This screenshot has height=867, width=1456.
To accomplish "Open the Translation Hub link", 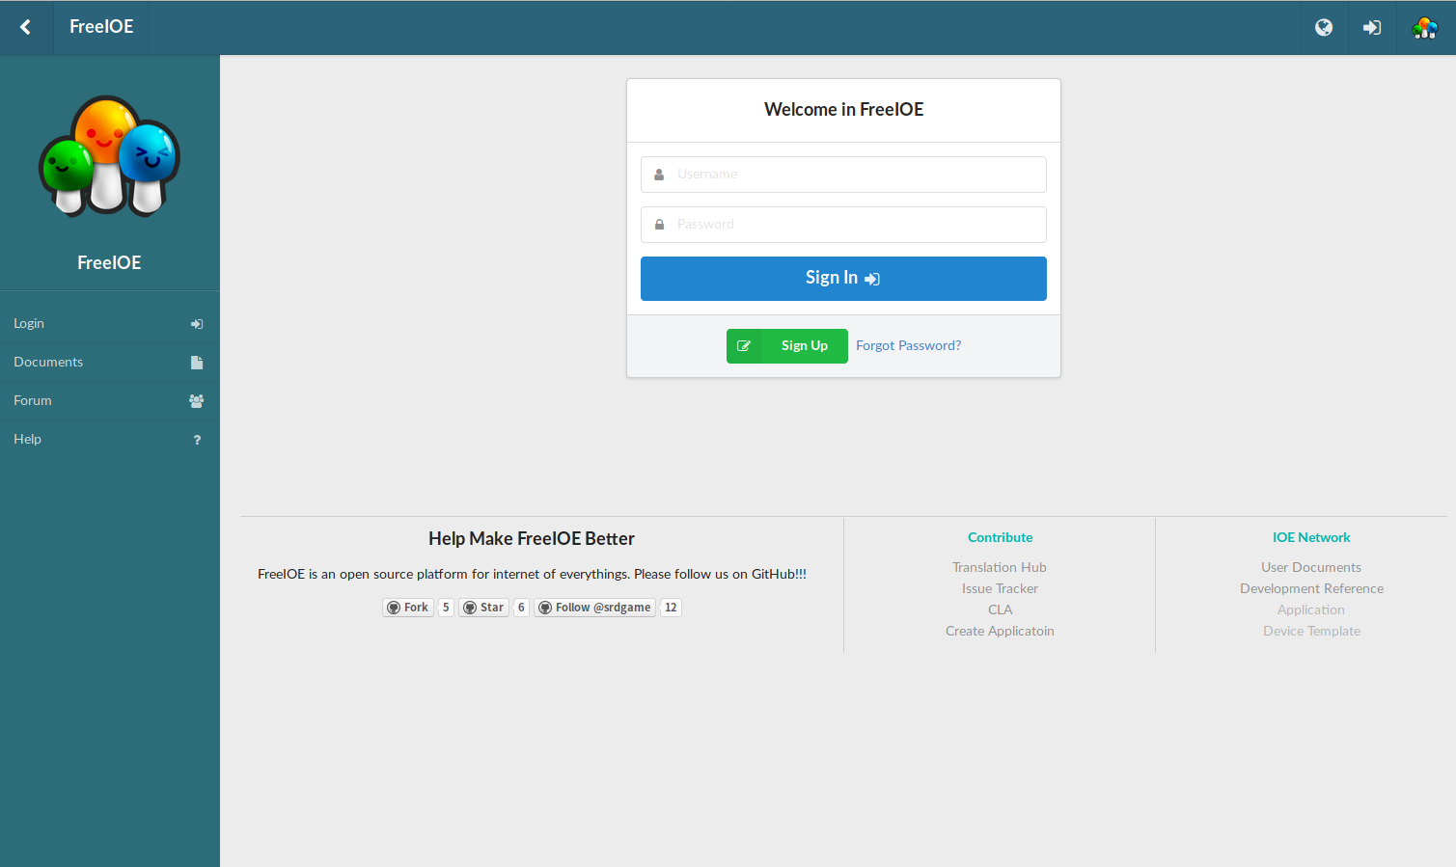I will 999,567.
